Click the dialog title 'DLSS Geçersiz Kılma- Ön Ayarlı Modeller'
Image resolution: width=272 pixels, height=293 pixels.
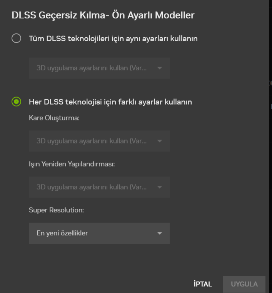pos(103,15)
